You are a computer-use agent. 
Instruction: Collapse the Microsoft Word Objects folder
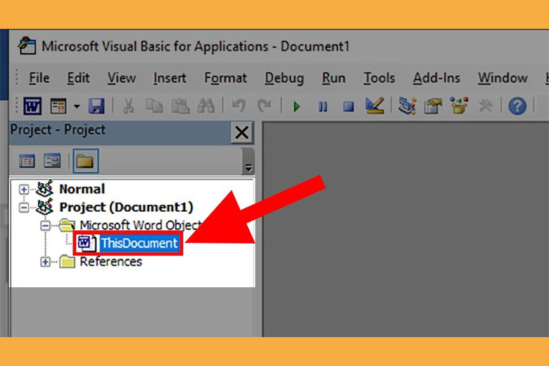(x=45, y=226)
